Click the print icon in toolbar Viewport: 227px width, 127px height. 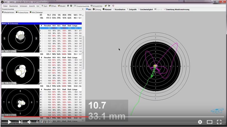(x=68, y=6)
